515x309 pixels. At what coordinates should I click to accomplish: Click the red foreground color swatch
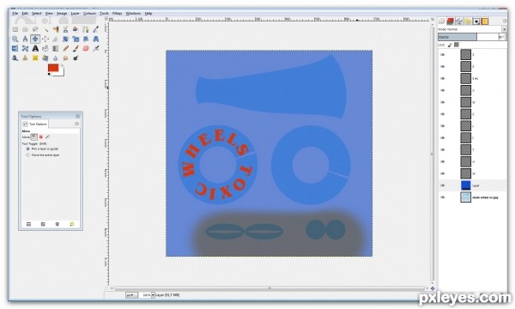click(x=53, y=68)
